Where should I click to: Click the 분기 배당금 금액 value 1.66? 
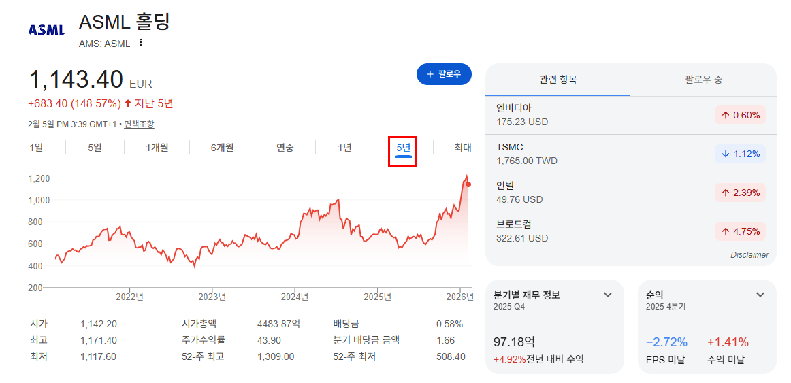pyautogui.click(x=445, y=340)
